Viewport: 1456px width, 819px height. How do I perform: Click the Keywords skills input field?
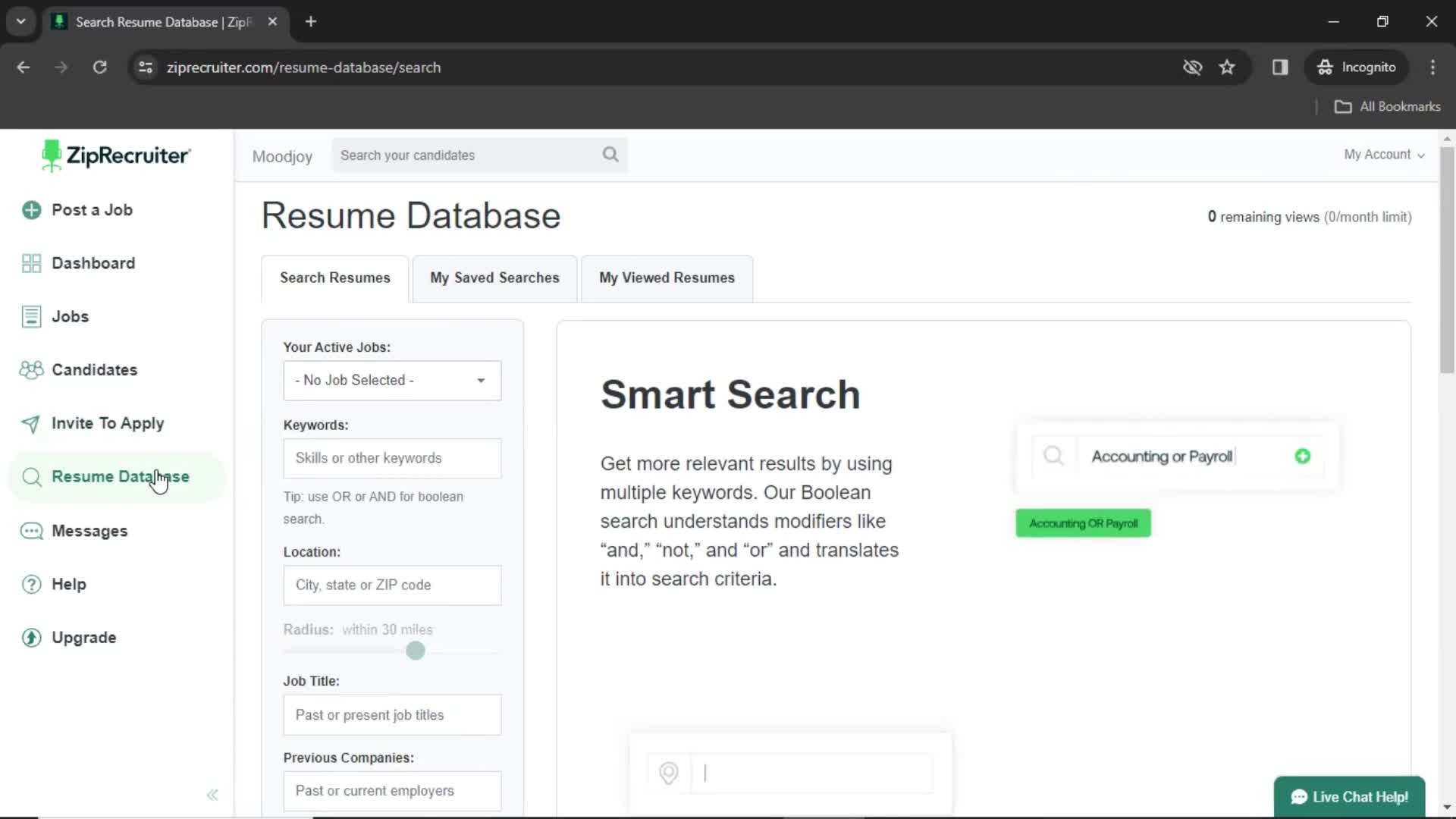click(x=392, y=458)
